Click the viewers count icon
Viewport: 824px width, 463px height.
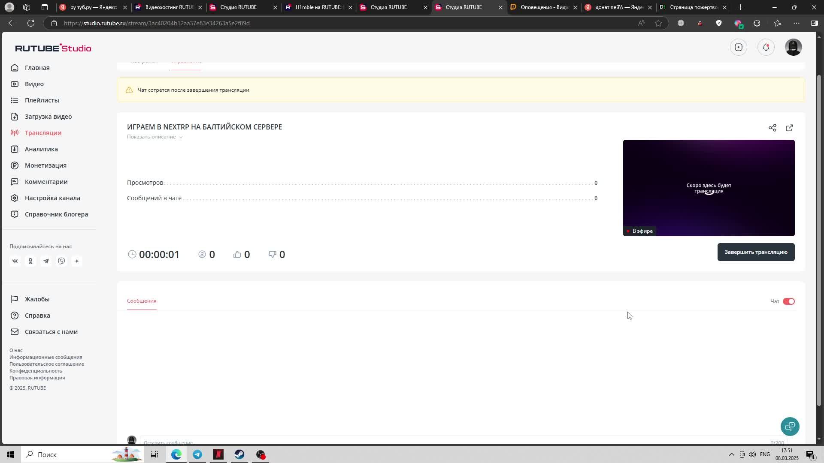(x=202, y=254)
